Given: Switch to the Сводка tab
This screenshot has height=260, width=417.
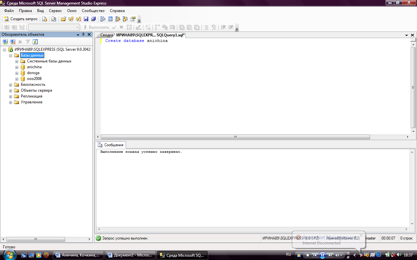Looking at the screenshot, I should click(107, 35).
